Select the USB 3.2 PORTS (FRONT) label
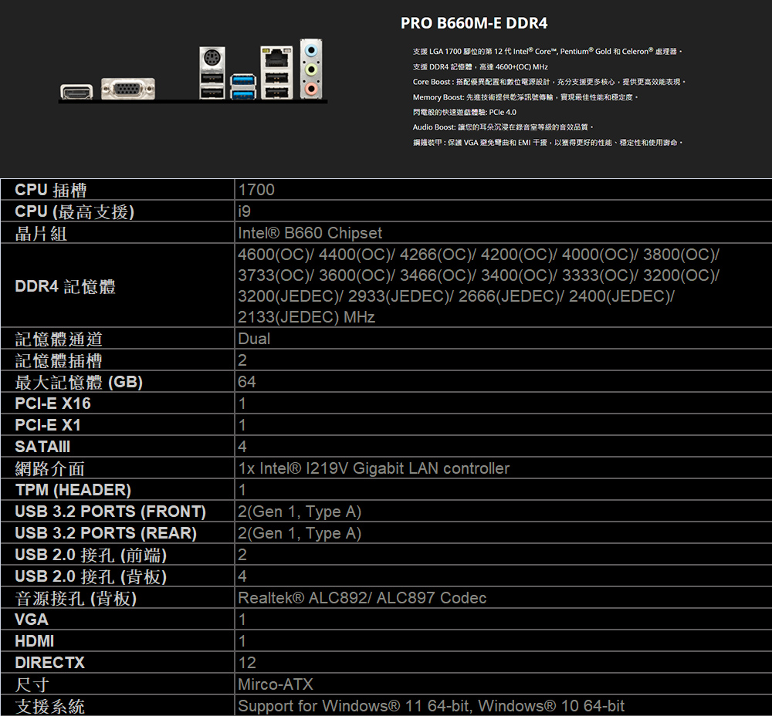The image size is (772, 716). pos(110,512)
